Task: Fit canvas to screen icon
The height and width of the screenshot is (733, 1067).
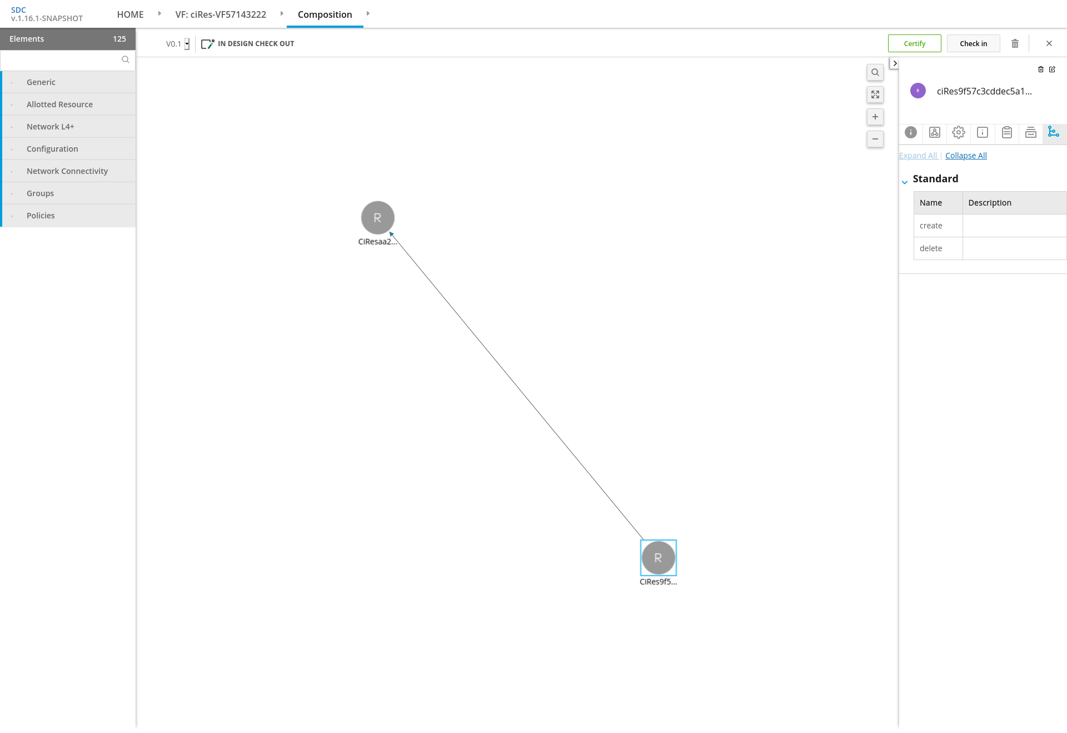Action: pyautogui.click(x=875, y=94)
